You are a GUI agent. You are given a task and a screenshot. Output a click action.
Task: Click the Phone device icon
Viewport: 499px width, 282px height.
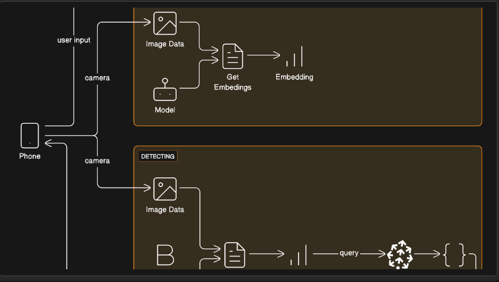click(30, 135)
